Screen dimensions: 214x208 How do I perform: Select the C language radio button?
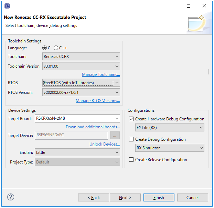tap(44, 48)
